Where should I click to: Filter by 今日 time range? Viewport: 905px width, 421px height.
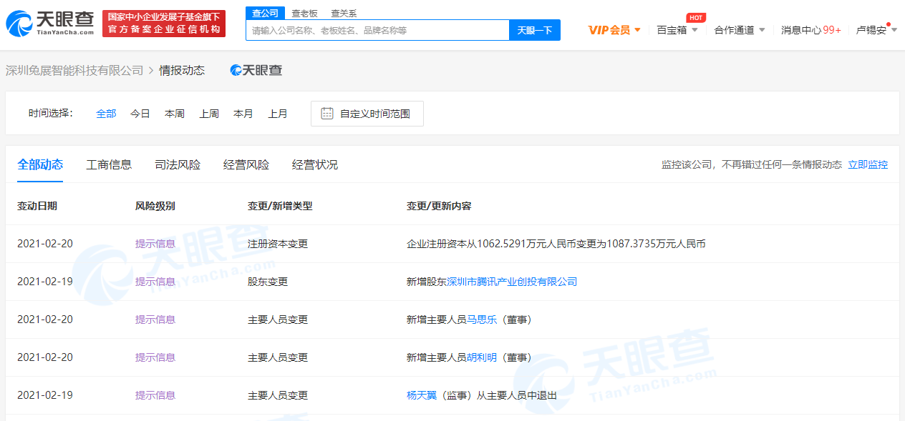point(140,114)
